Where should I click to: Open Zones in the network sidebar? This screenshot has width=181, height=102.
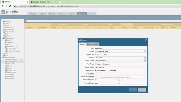7,23
